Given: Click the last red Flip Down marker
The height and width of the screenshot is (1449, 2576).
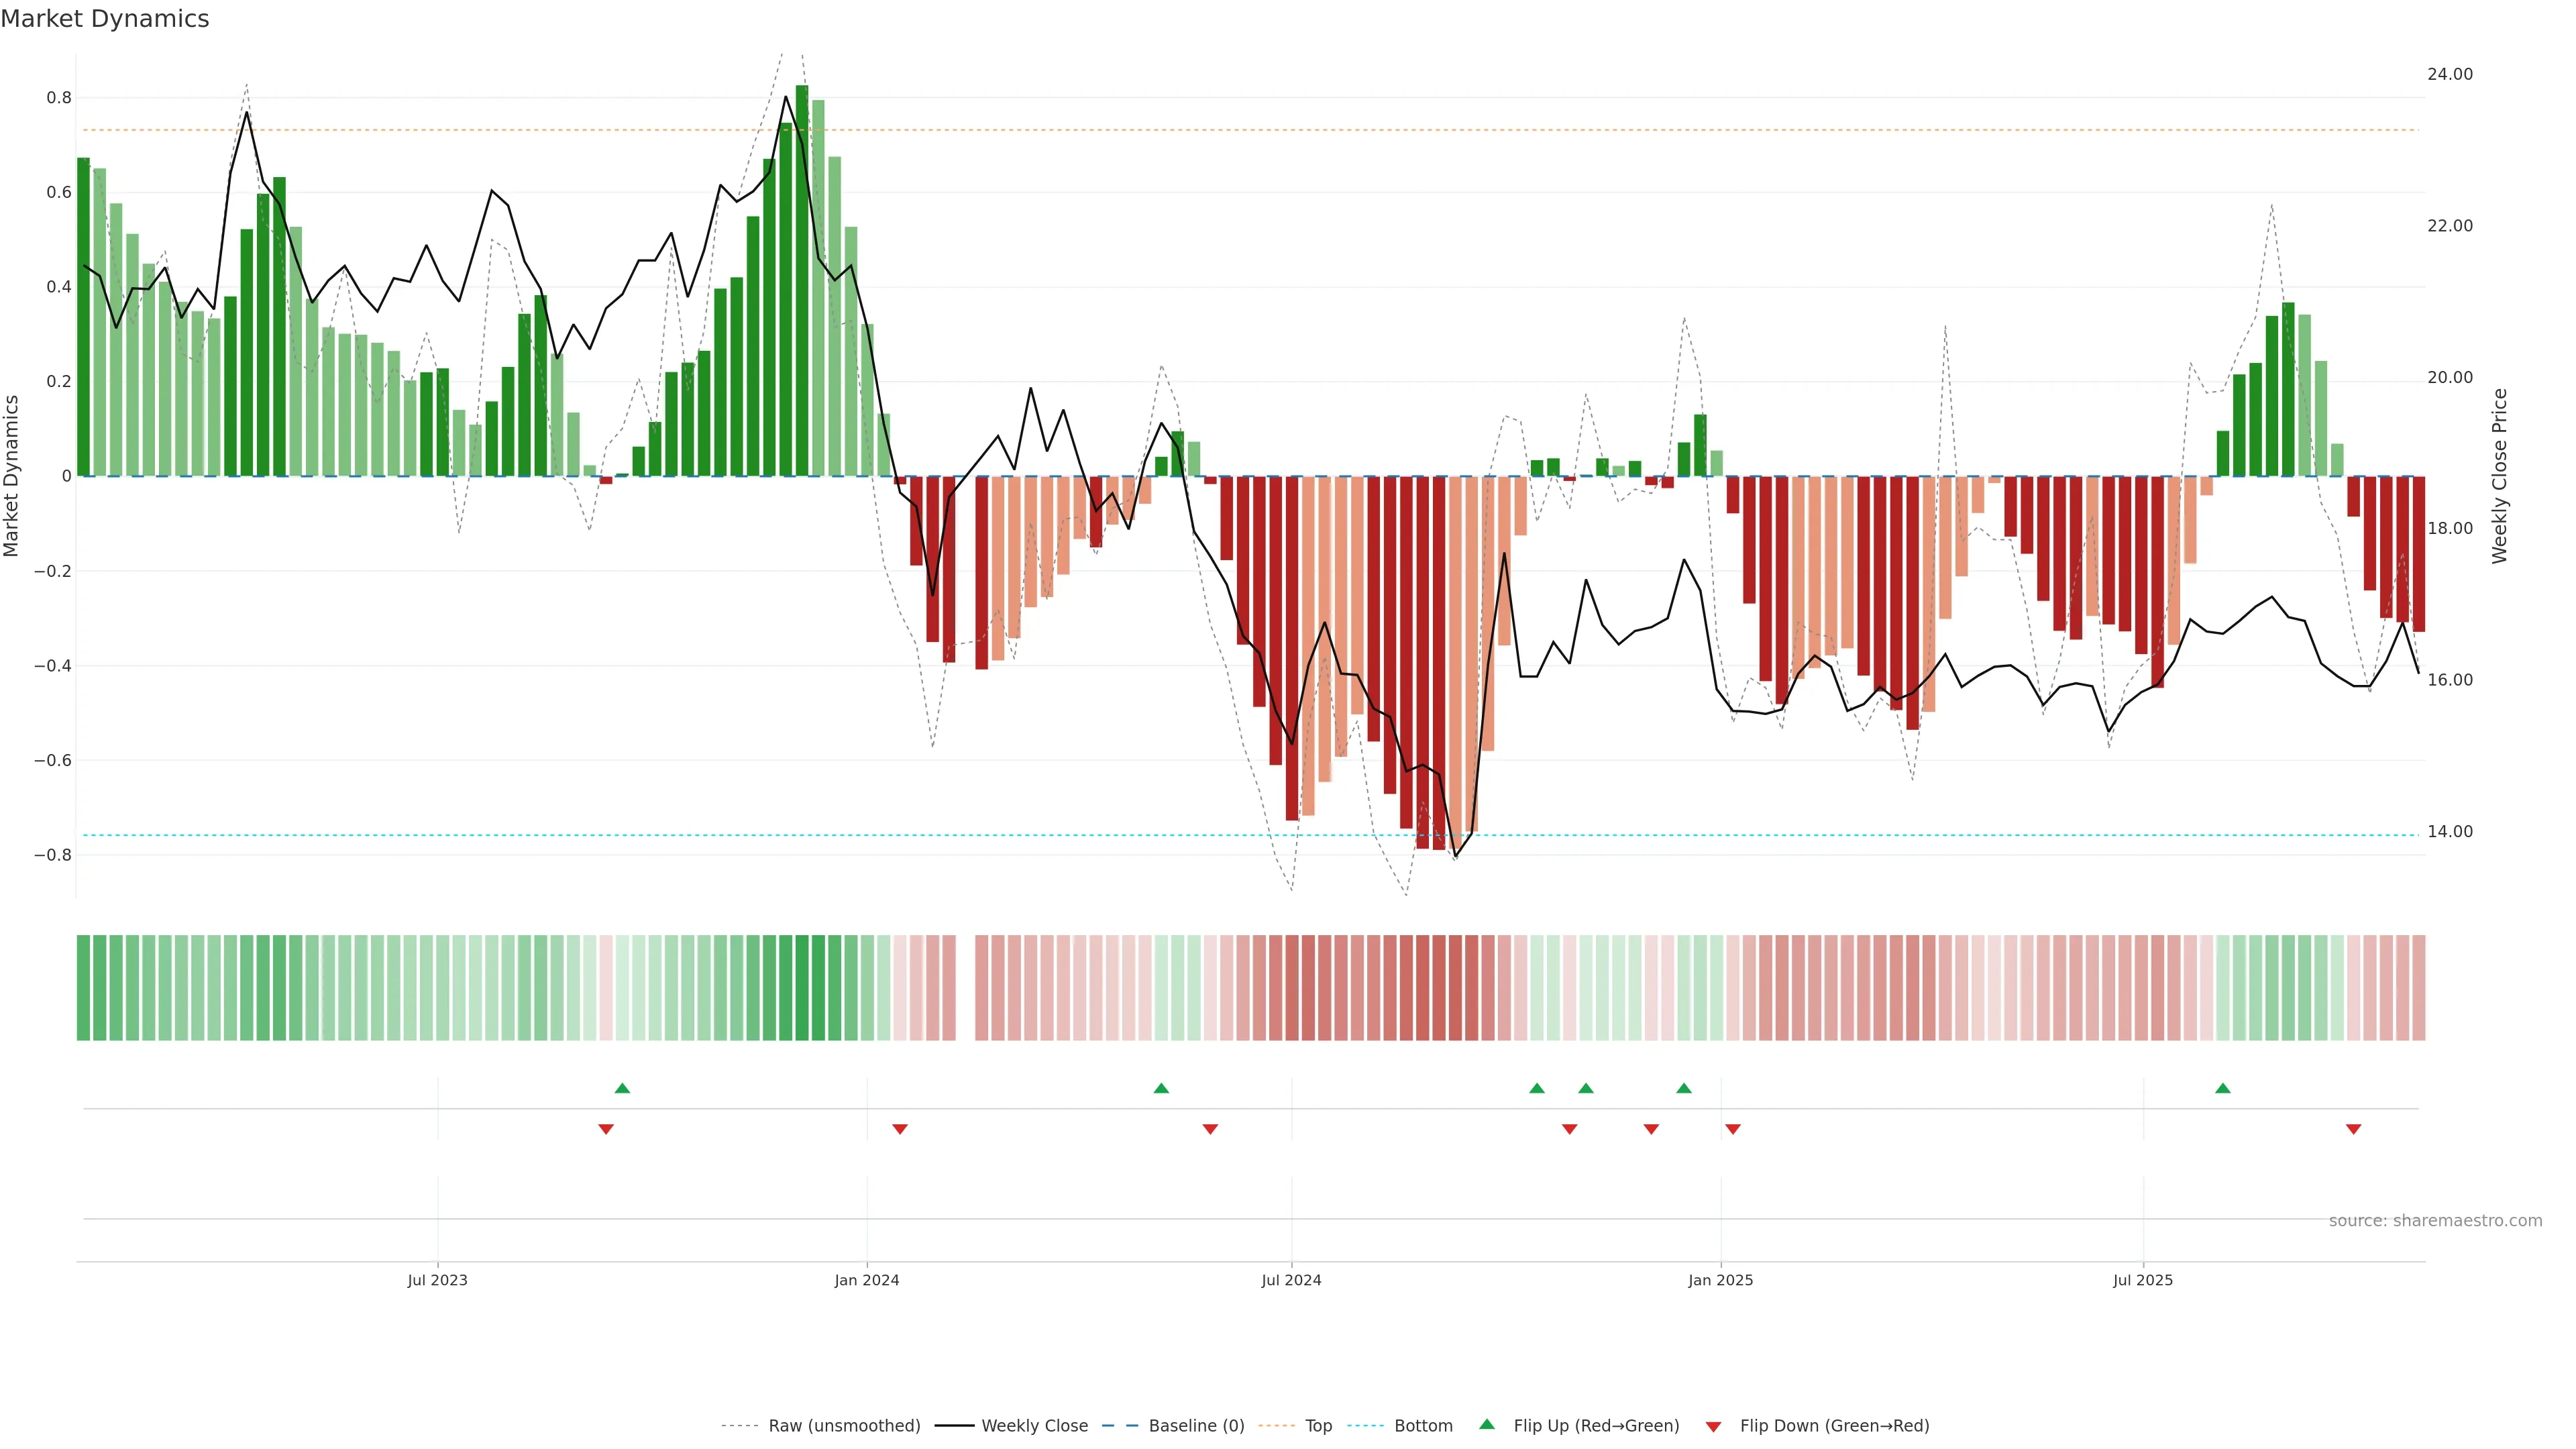Looking at the screenshot, I should coord(2353,1129).
